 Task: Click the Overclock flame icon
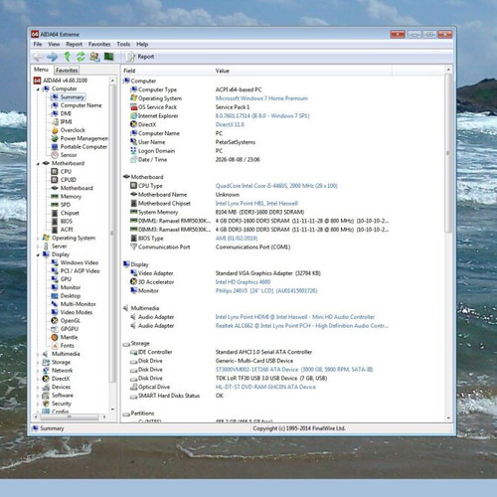tap(55, 130)
